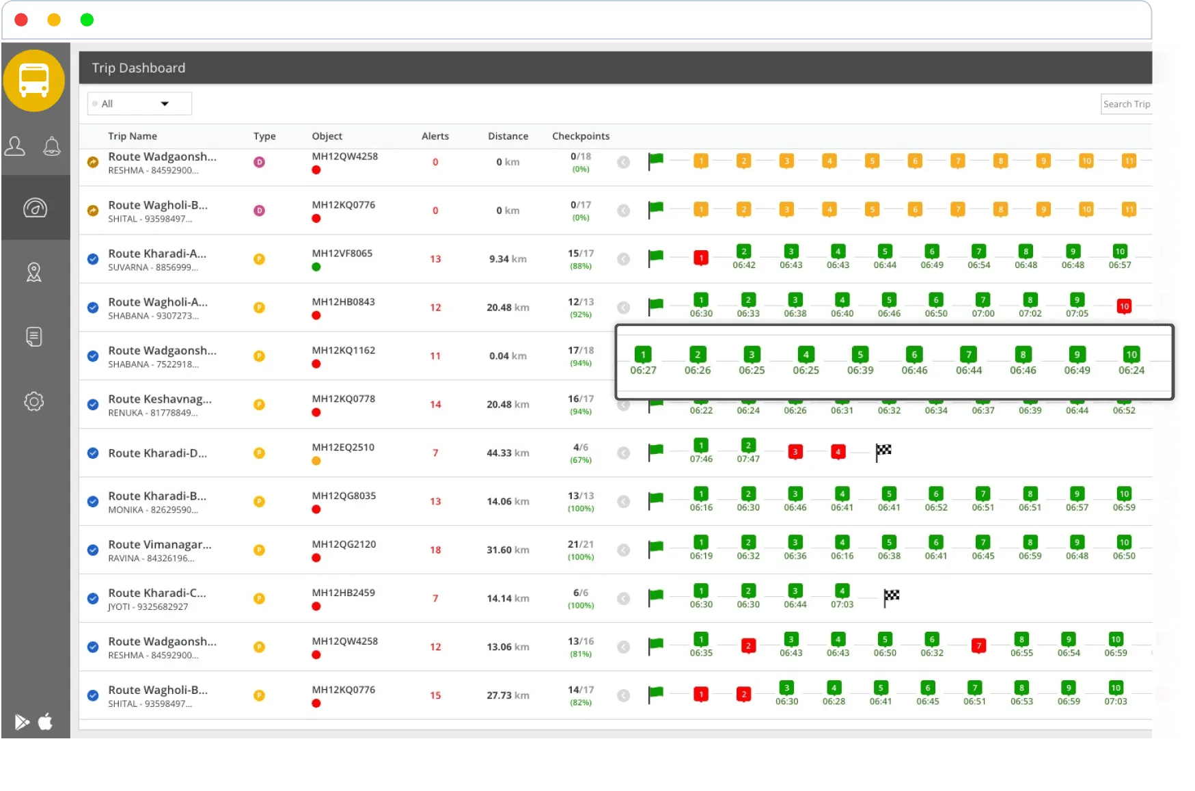1195x791 pixels.
Task: Select the user profile icon in sidebar
Action: pyautogui.click(x=15, y=146)
